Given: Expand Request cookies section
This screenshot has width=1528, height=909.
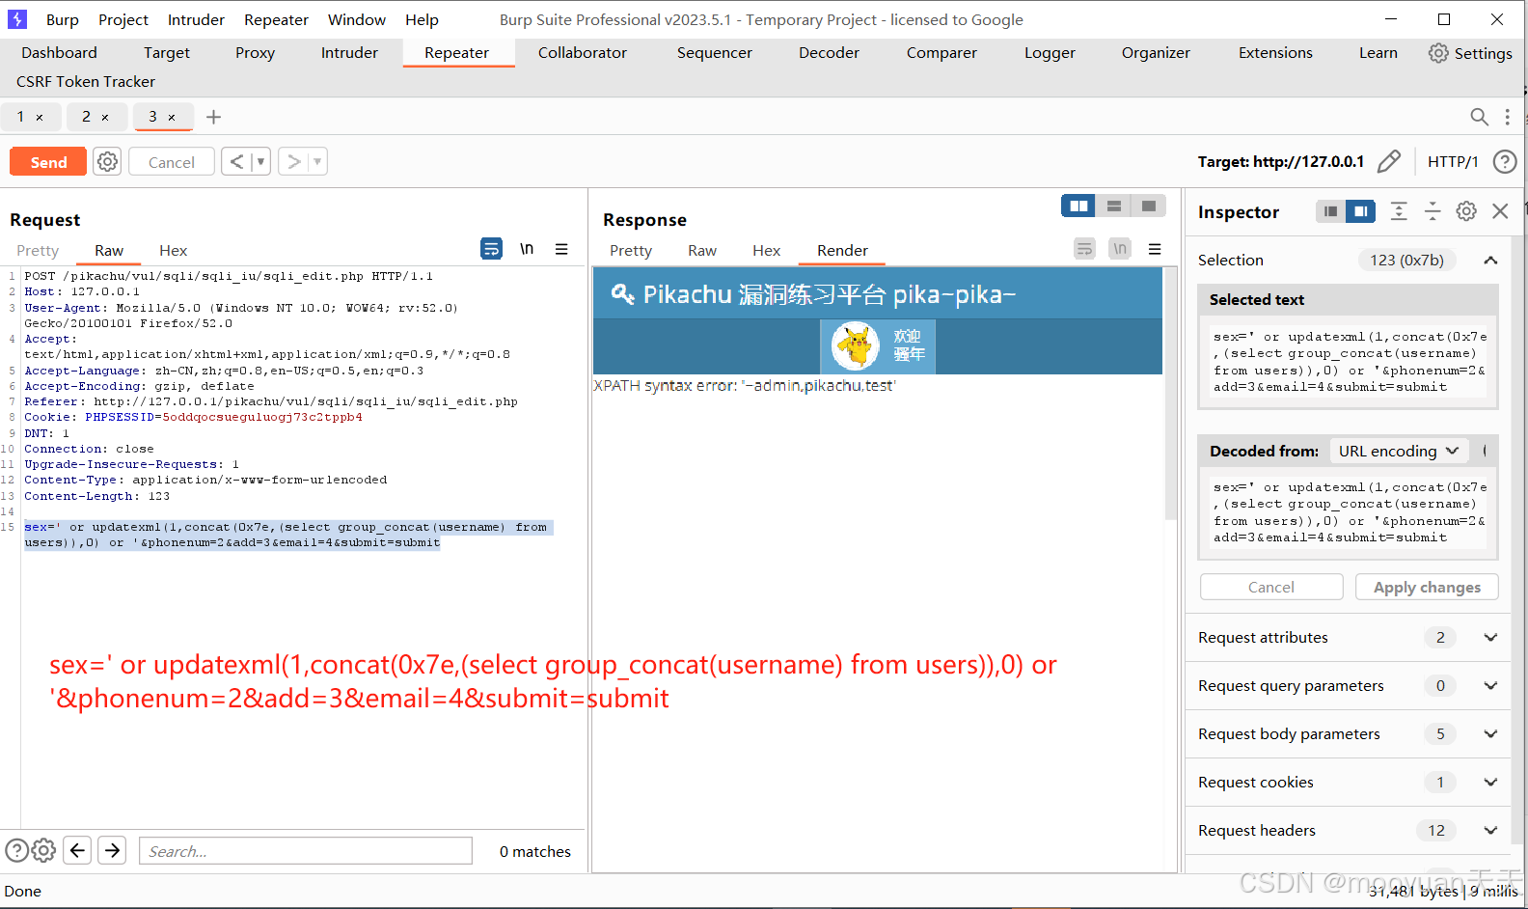Looking at the screenshot, I should click(1490, 782).
